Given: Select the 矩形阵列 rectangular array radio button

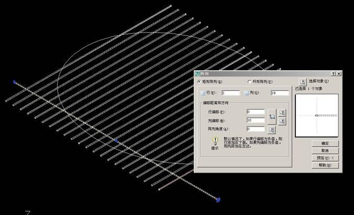Looking at the screenshot, I should (x=199, y=82).
